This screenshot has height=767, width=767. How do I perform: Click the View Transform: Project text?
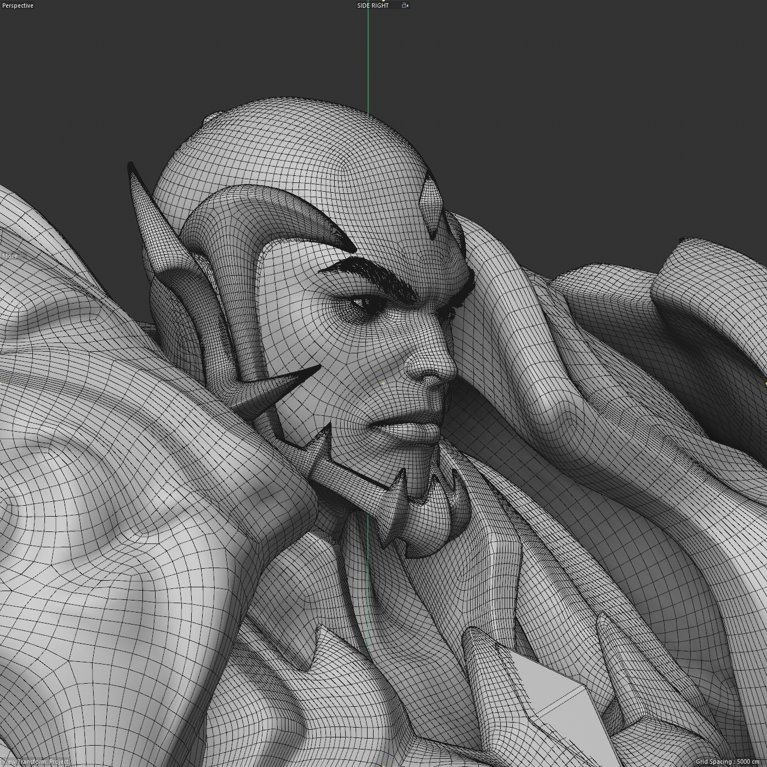[x=36, y=762]
